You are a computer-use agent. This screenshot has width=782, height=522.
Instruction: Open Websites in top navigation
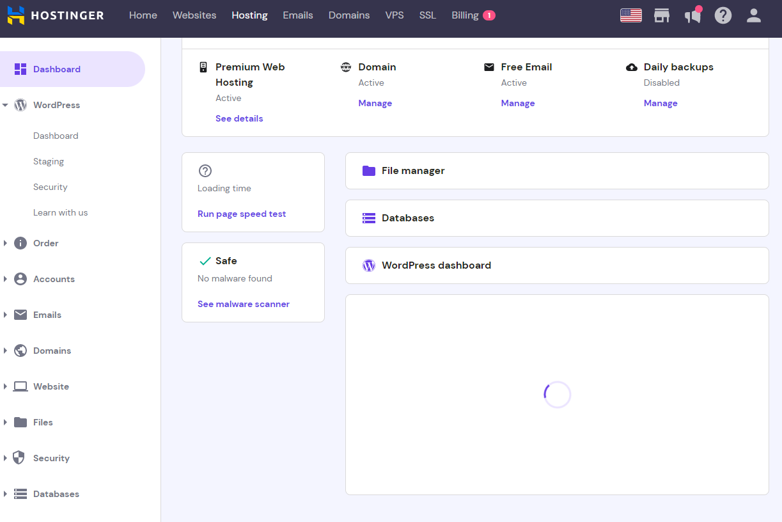click(x=194, y=15)
